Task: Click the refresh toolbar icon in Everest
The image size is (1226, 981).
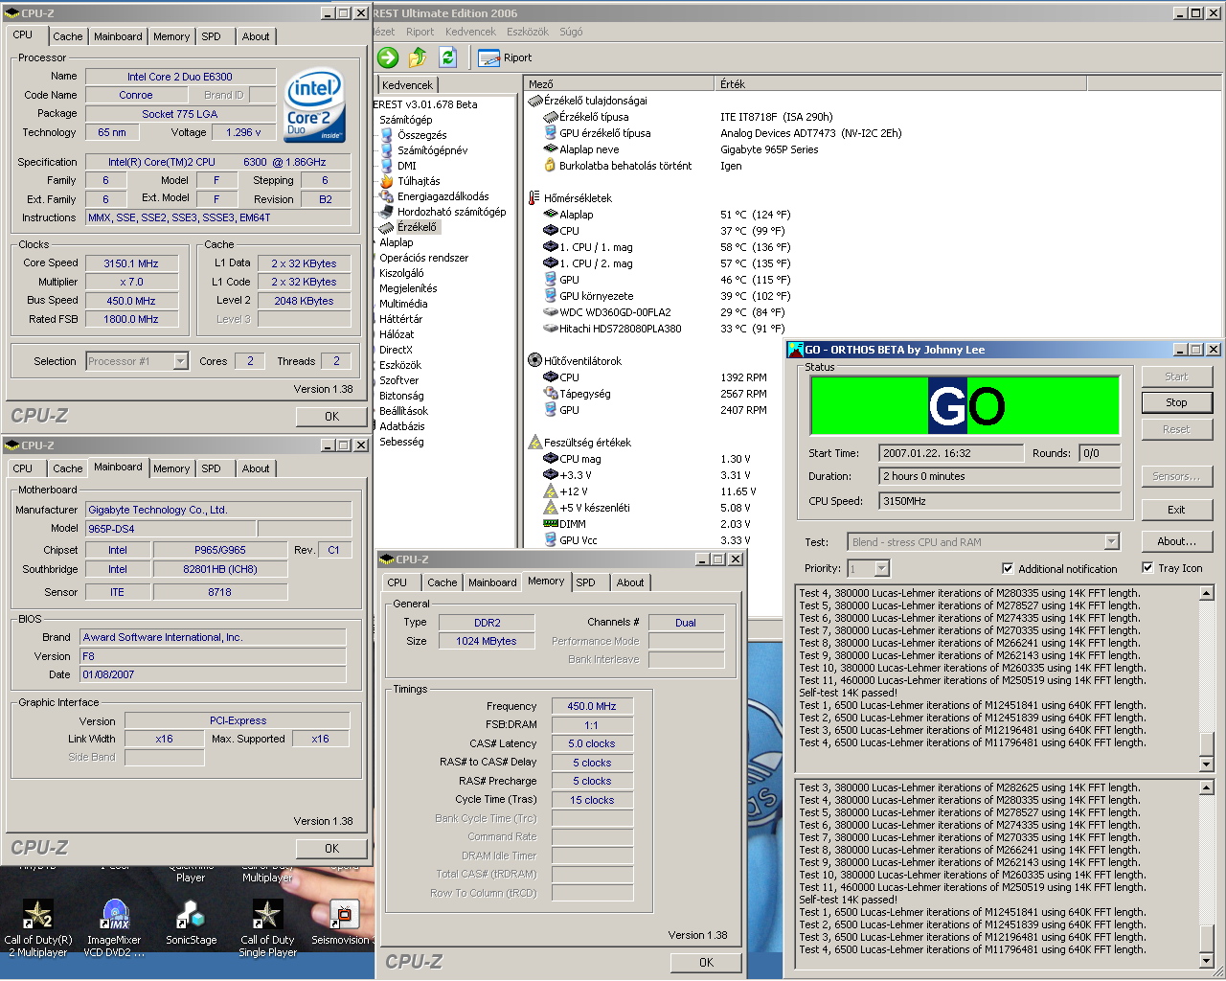Action: tap(447, 57)
